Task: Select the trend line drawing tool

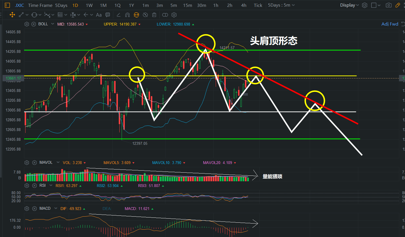Action: pos(21,15)
